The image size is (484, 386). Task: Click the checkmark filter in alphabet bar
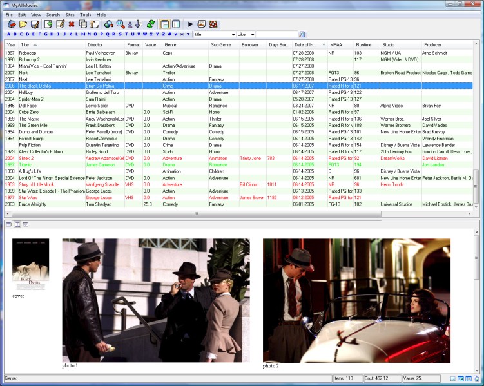pyautogui.click(x=176, y=34)
